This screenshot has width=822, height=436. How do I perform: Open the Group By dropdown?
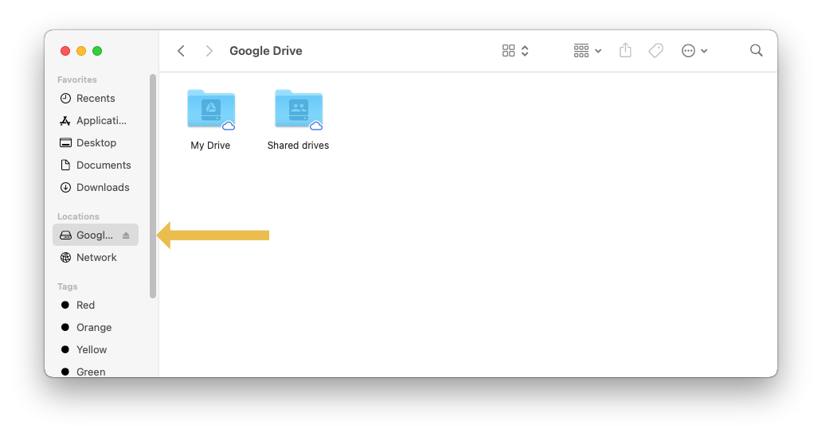click(587, 51)
